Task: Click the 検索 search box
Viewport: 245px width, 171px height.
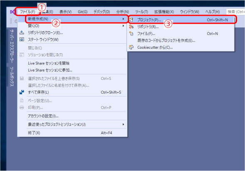Action: (235, 12)
